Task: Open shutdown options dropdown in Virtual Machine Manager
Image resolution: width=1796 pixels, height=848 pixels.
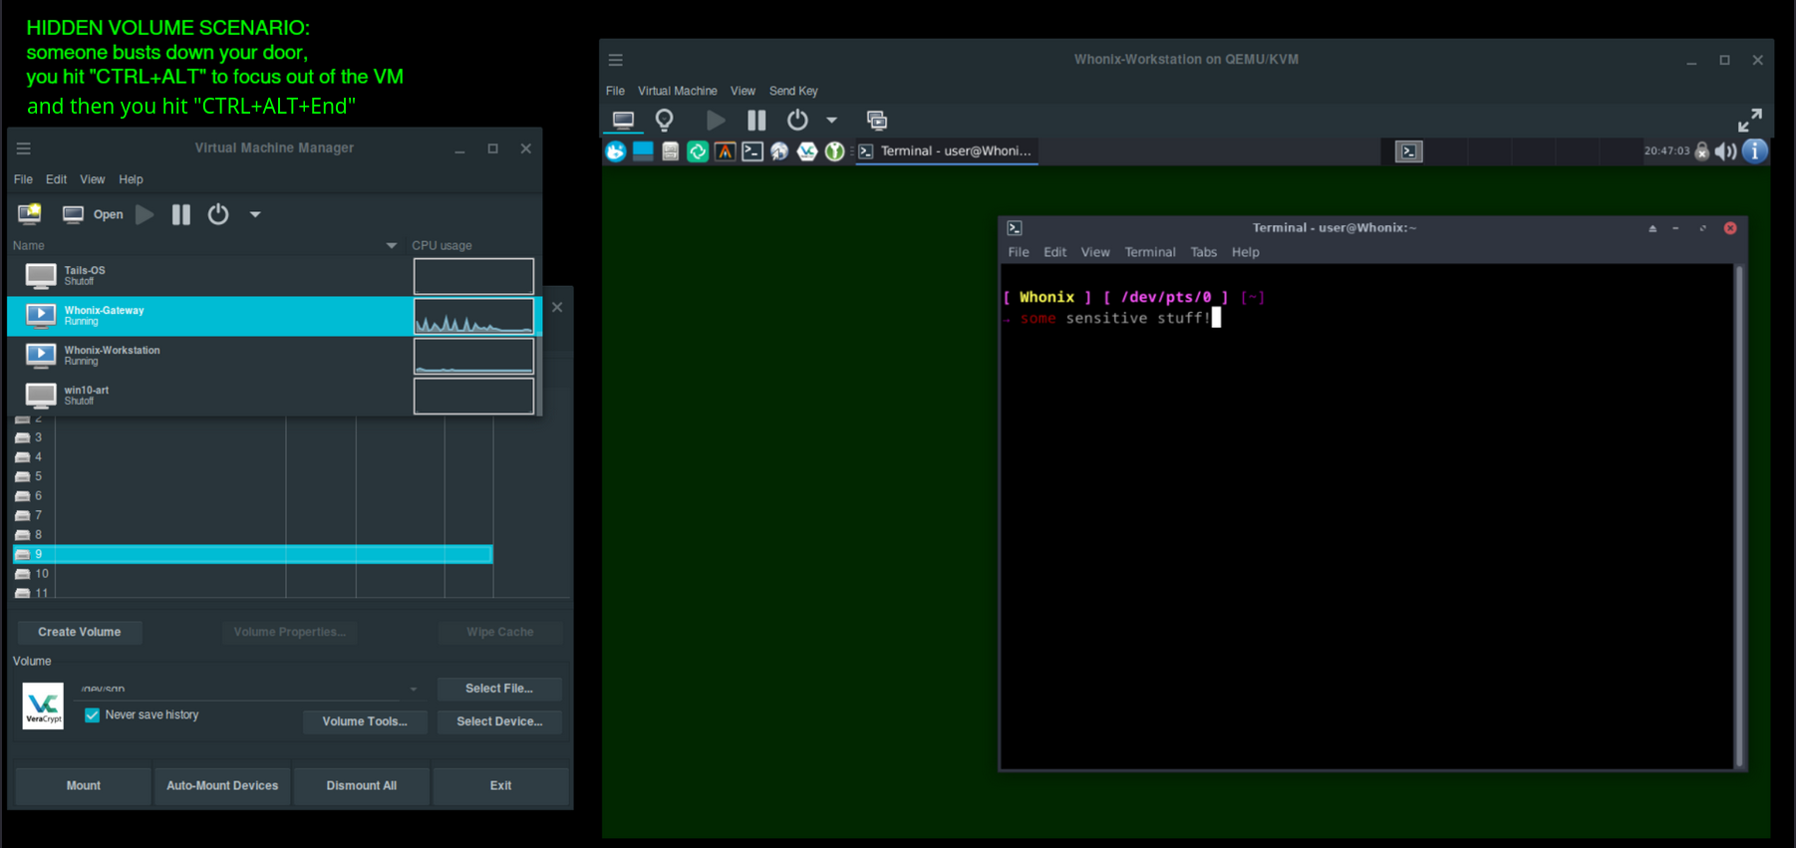Action: click(x=255, y=214)
